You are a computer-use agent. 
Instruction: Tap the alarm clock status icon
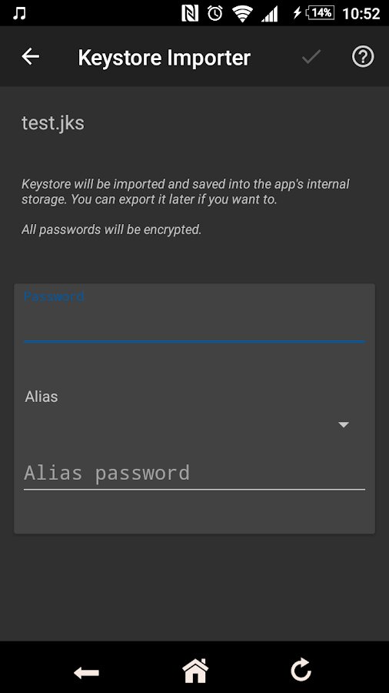pos(215,13)
